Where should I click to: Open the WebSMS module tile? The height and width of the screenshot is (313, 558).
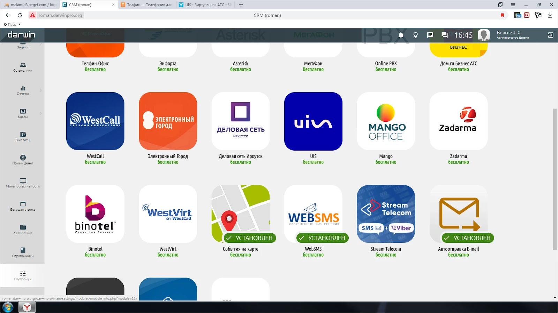313,214
